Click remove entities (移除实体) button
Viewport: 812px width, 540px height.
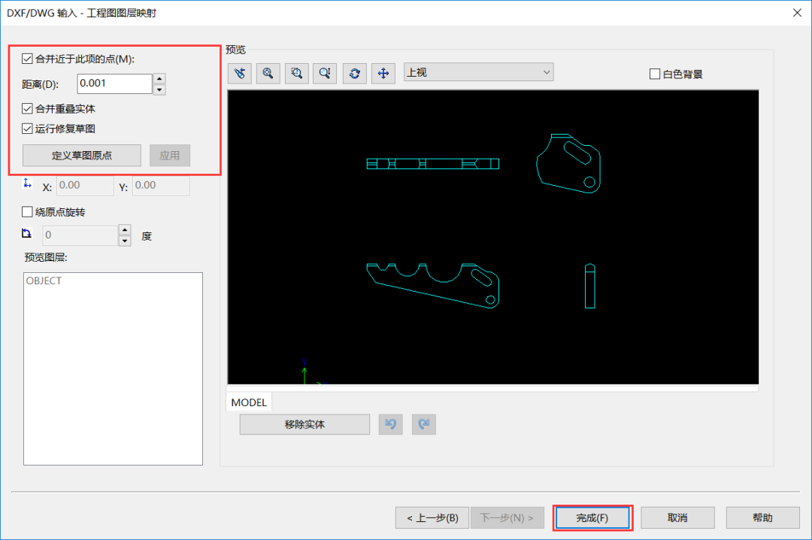(x=304, y=424)
